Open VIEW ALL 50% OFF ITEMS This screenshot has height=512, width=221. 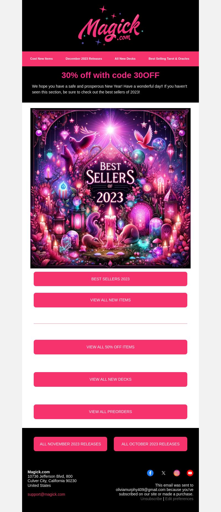(110, 347)
